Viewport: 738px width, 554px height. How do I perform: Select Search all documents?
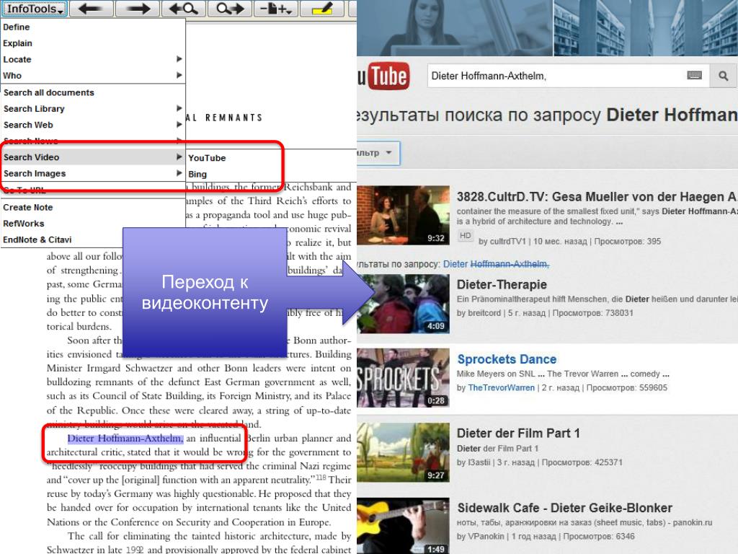tap(49, 93)
